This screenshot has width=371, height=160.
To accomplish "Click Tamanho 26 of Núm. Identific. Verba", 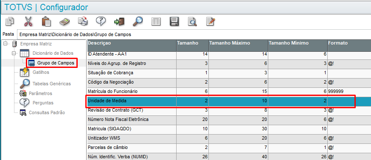I will tap(193, 156).
